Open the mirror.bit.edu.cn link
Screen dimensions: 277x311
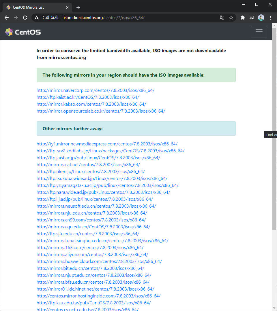point(90,269)
